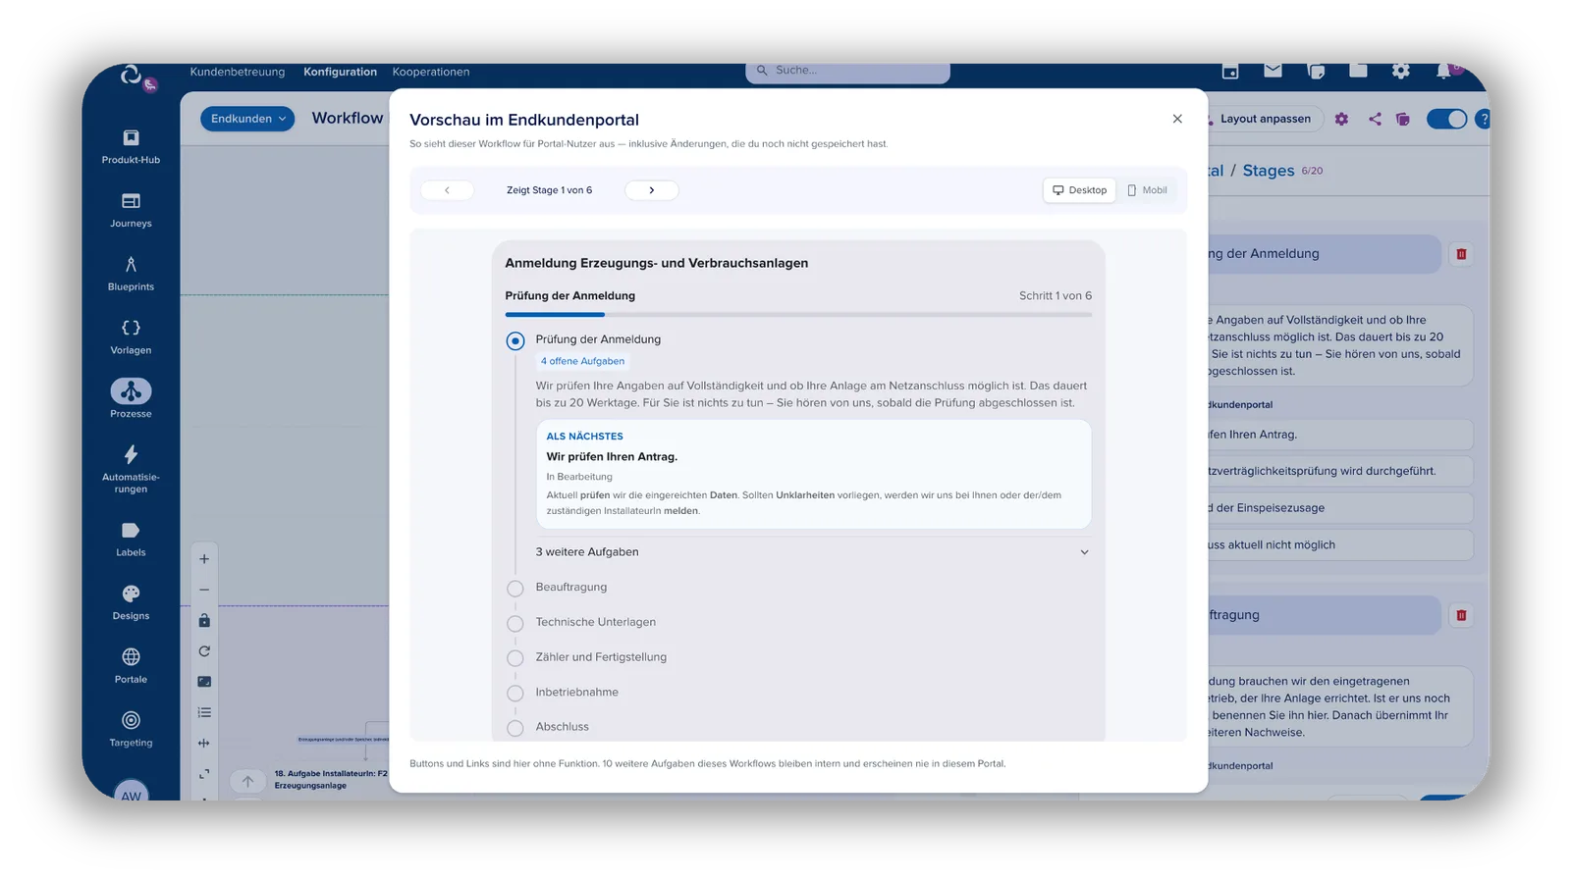
Task: Open the Kooperationen menu
Action: click(431, 72)
